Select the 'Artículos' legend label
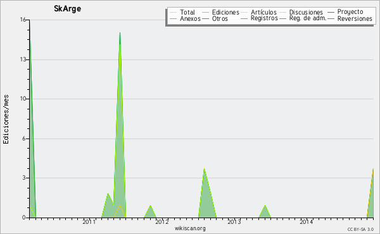 [x=263, y=13]
